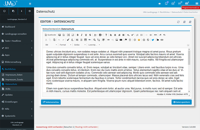Insert a table
Image resolution: width=200 pixels, height=130 pixels.
85,40
